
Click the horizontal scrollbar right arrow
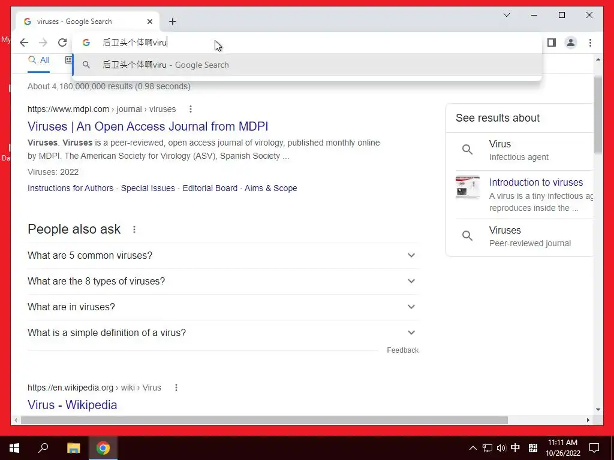pos(588,420)
